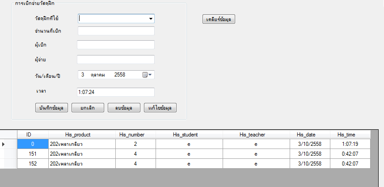The height and width of the screenshot is (187, 384).
Task: Select the day 3 in date picker
Action: point(83,75)
